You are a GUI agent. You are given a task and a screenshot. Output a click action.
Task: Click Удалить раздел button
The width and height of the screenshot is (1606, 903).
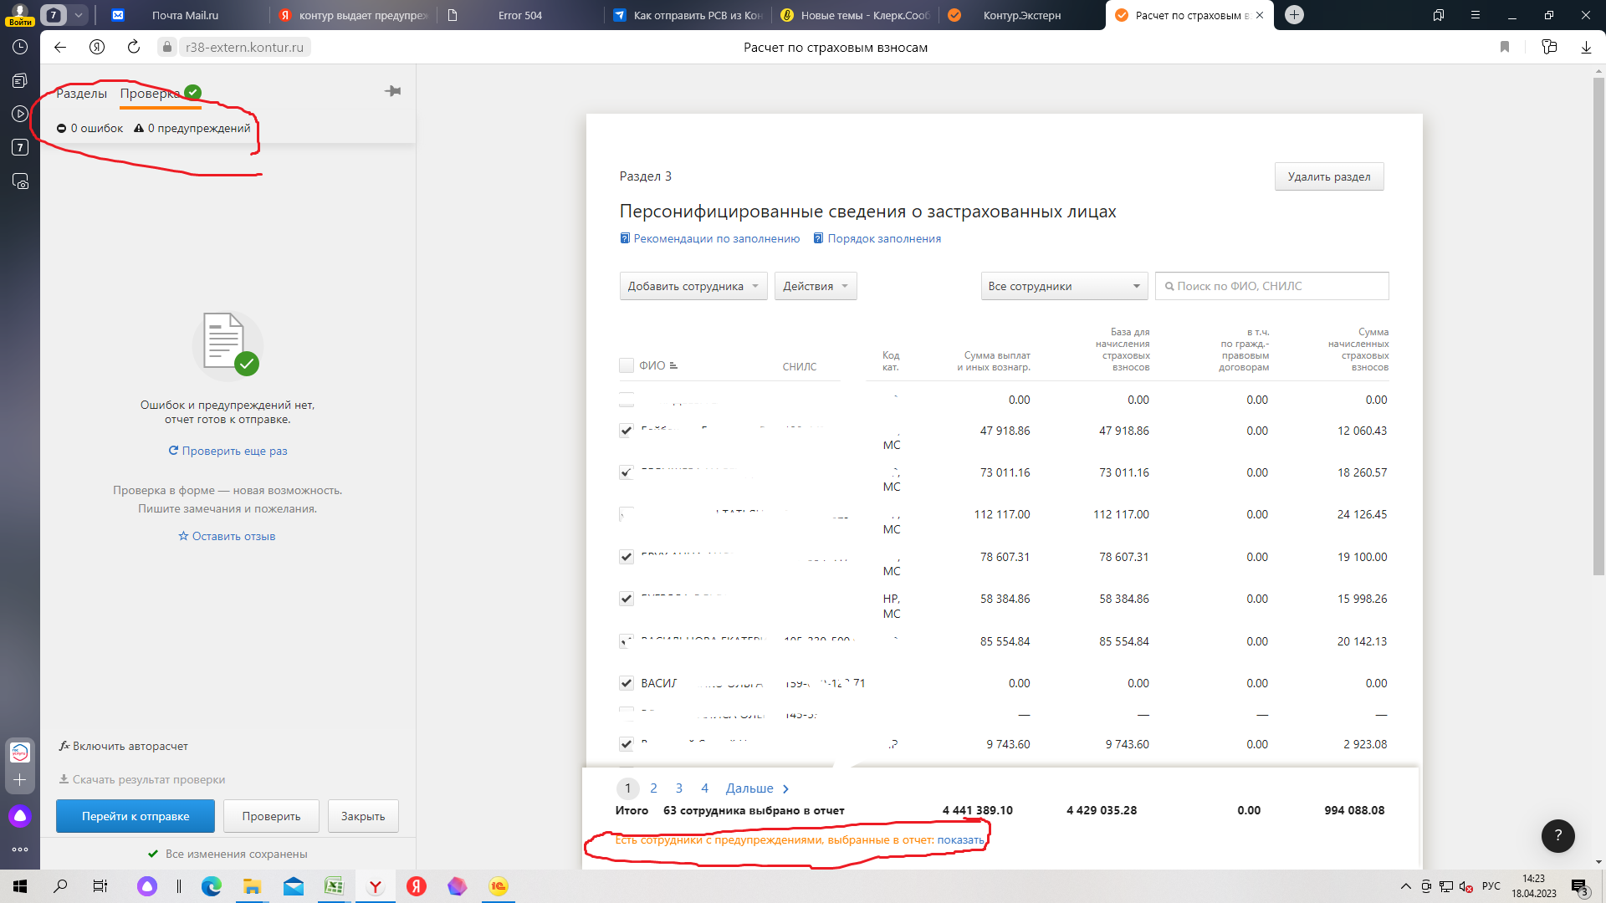(1329, 176)
